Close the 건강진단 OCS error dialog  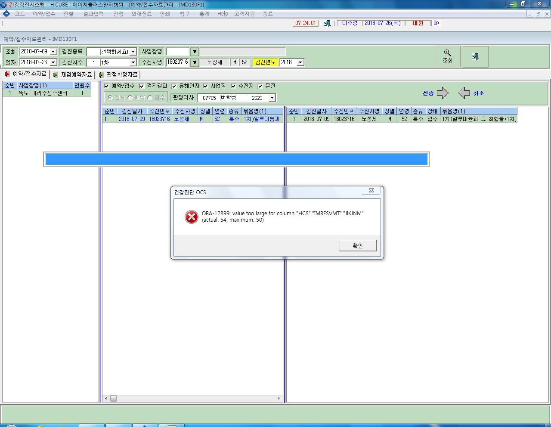371,190
